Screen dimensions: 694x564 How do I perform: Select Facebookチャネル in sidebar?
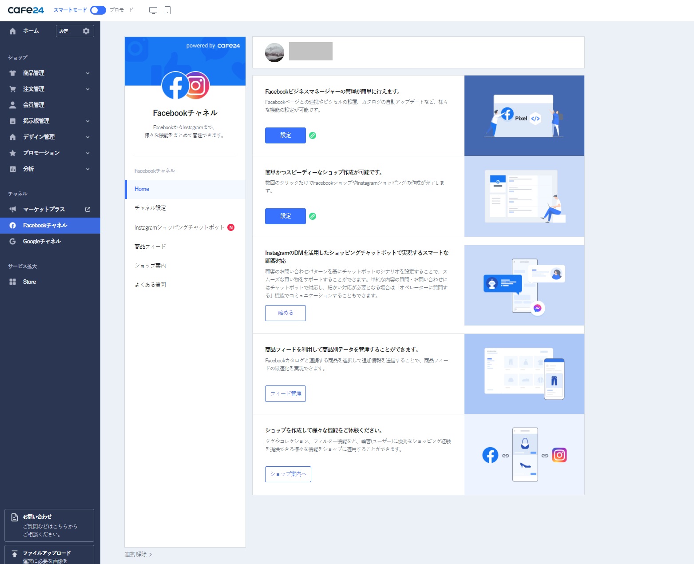(x=50, y=225)
